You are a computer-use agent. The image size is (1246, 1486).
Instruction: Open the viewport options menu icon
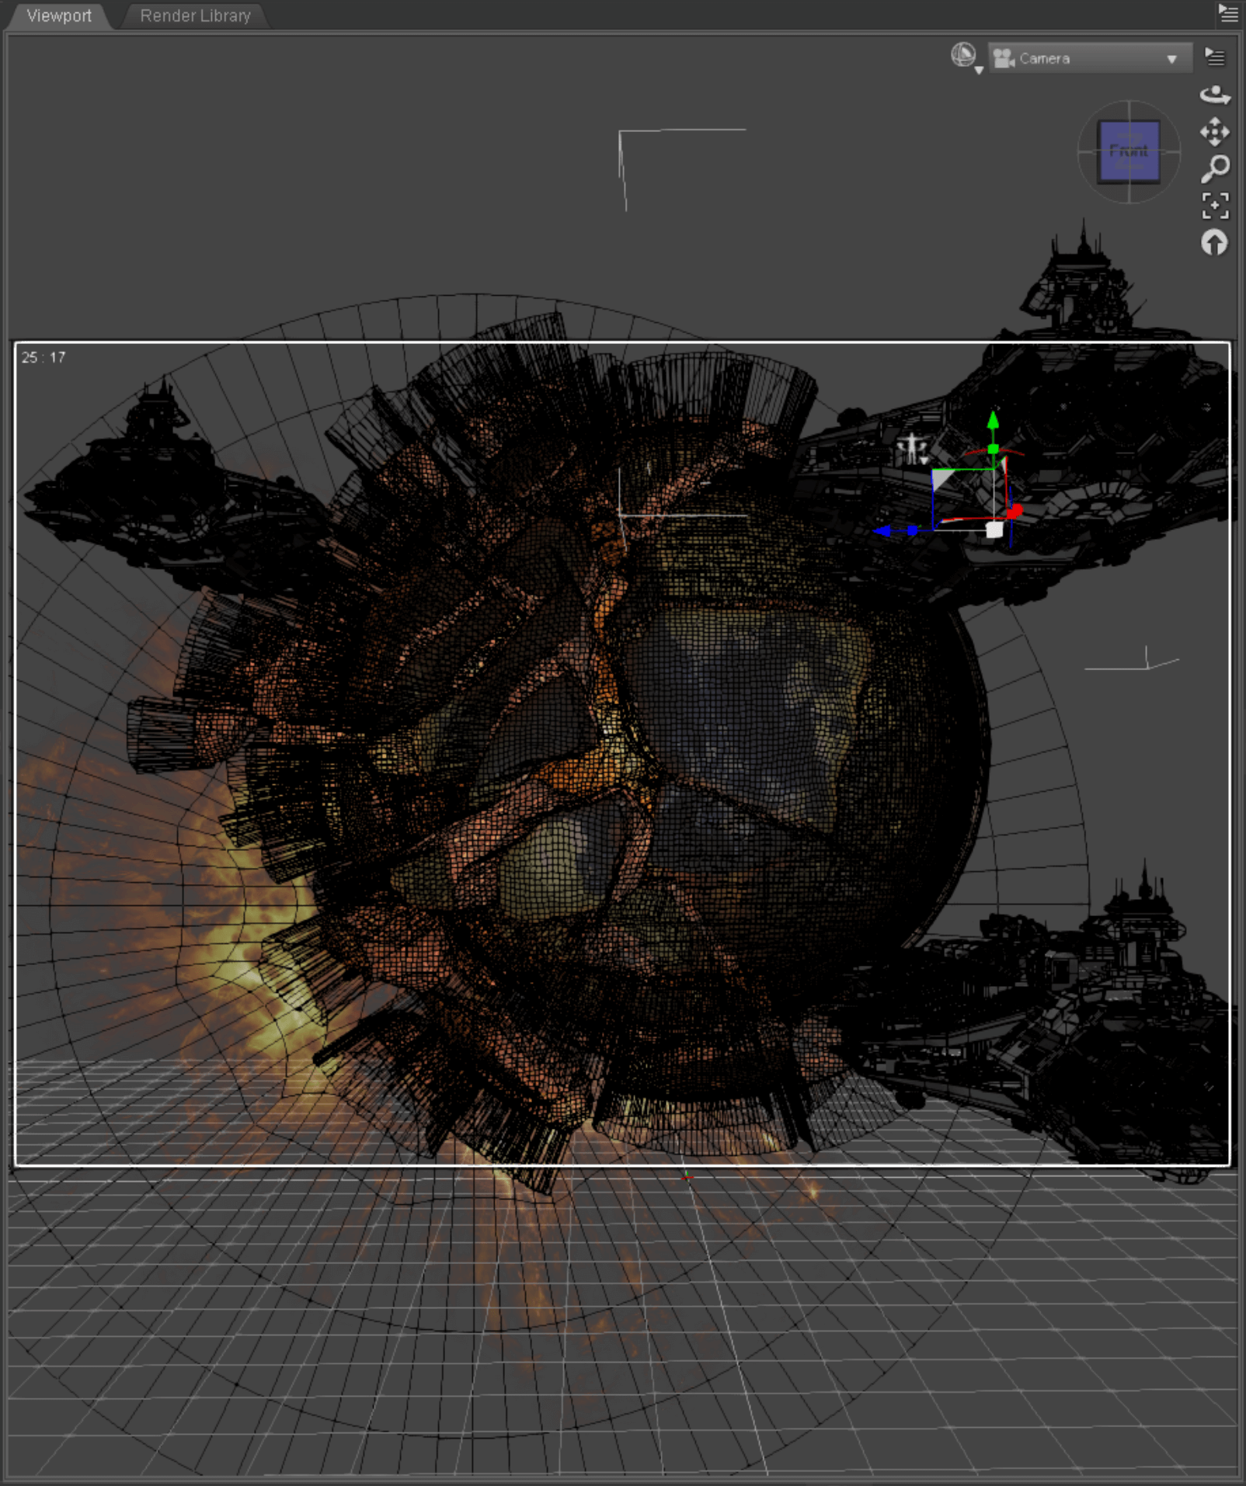point(1214,57)
